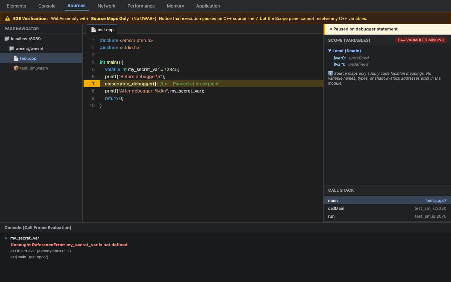Open the Elements tab

coord(17,6)
